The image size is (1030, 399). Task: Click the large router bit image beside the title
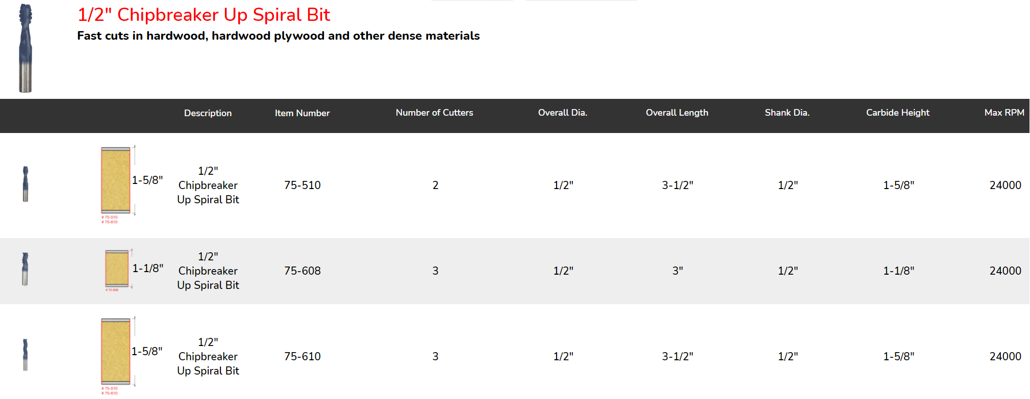pos(26,48)
